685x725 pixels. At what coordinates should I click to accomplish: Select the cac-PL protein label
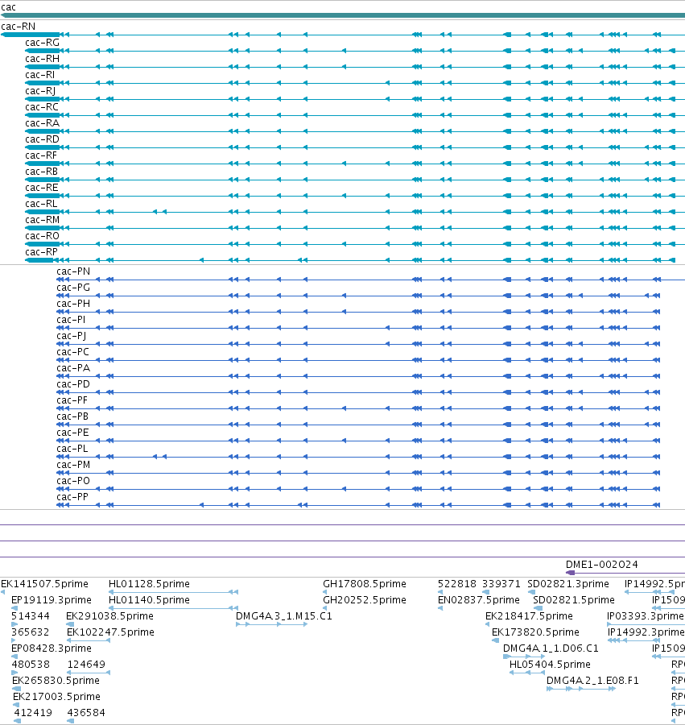pyautogui.click(x=72, y=449)
